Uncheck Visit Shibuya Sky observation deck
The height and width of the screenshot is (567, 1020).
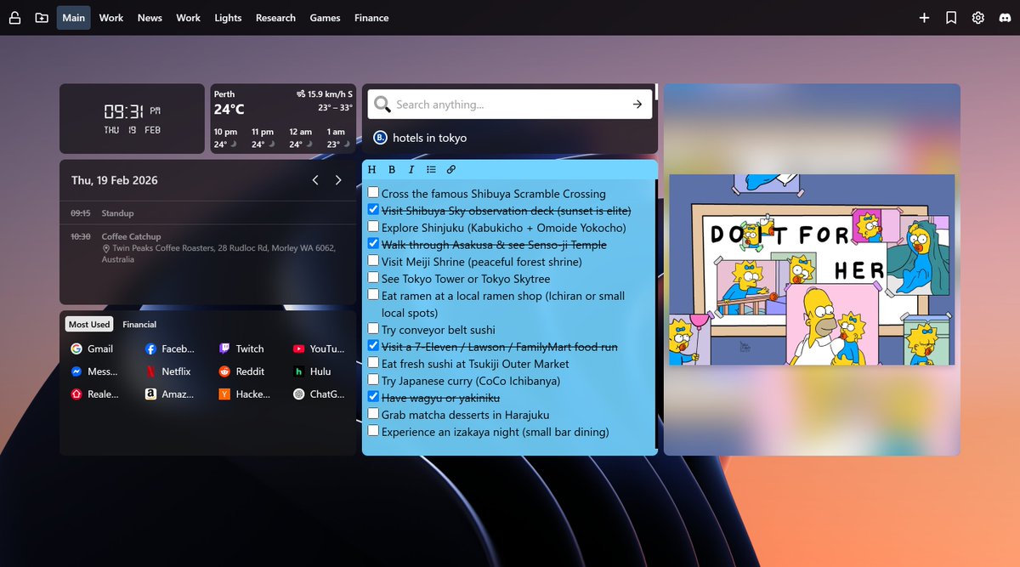click(373, 210)
